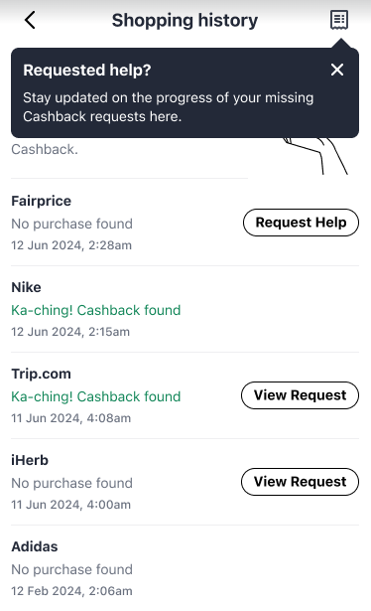Tap Trip.com's Ka-ching Cashback found status
Screen dimensions: 371x611
tap(96, 396)
